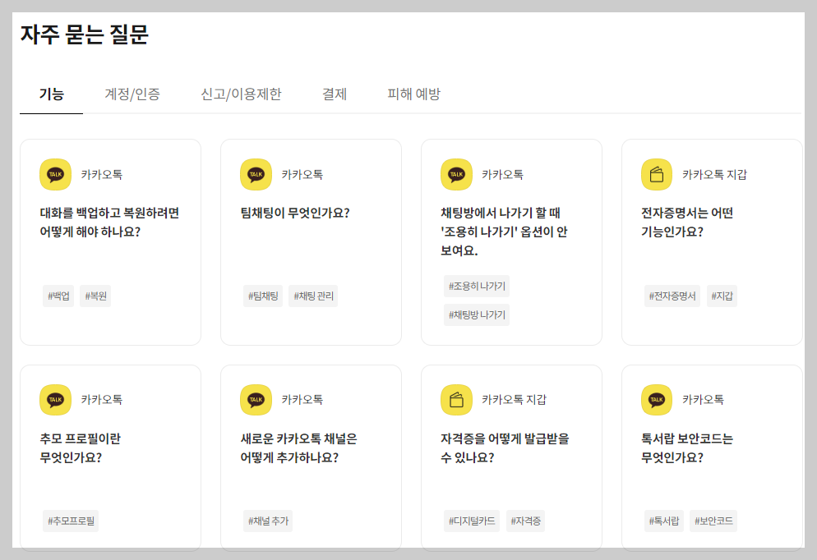Click the #조용히 나가기 tag
Screen dimensions: 817x560
tap(477, 287)
